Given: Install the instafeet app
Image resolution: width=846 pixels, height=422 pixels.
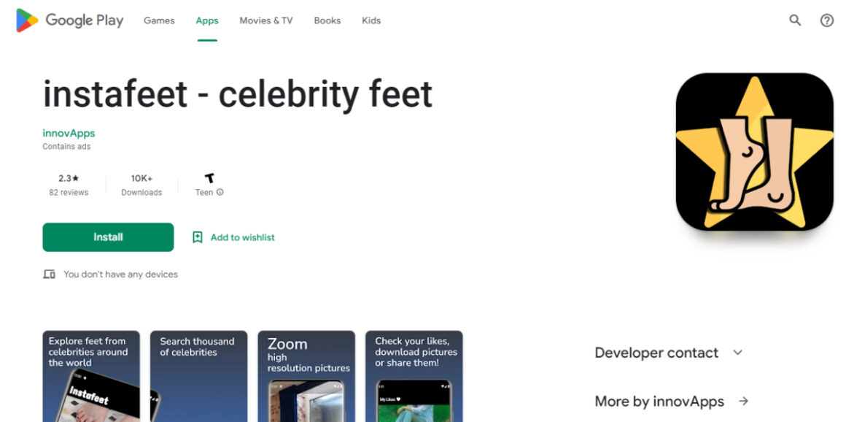Looking at the screenshot, I should tap(107, 237).
